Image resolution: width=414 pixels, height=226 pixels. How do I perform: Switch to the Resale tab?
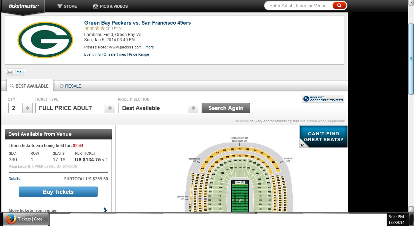click(70, 86)
